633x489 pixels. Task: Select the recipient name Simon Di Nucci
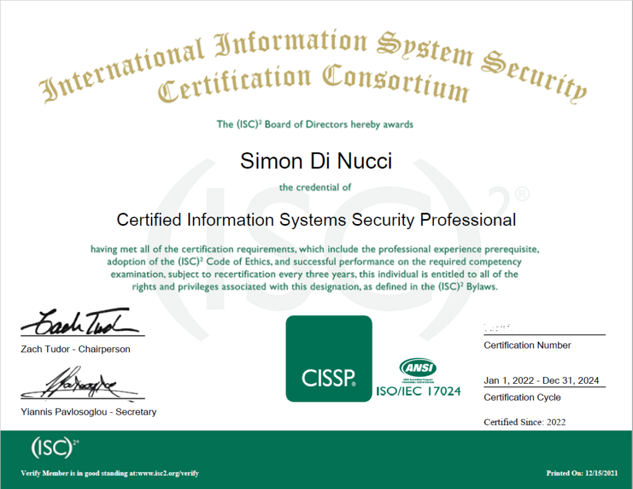coord(316,161)
